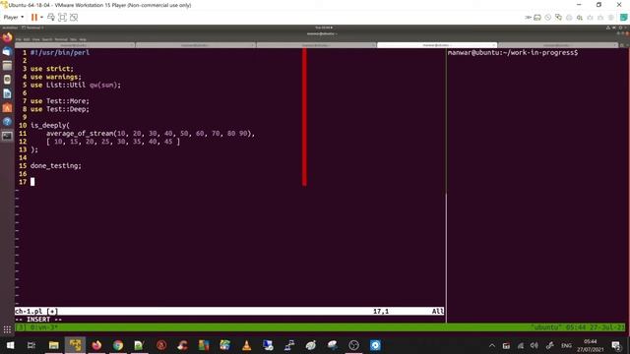Click 'use warnings;' on line 4
This screenshot has height=354, width=630.
coord(56,77)
